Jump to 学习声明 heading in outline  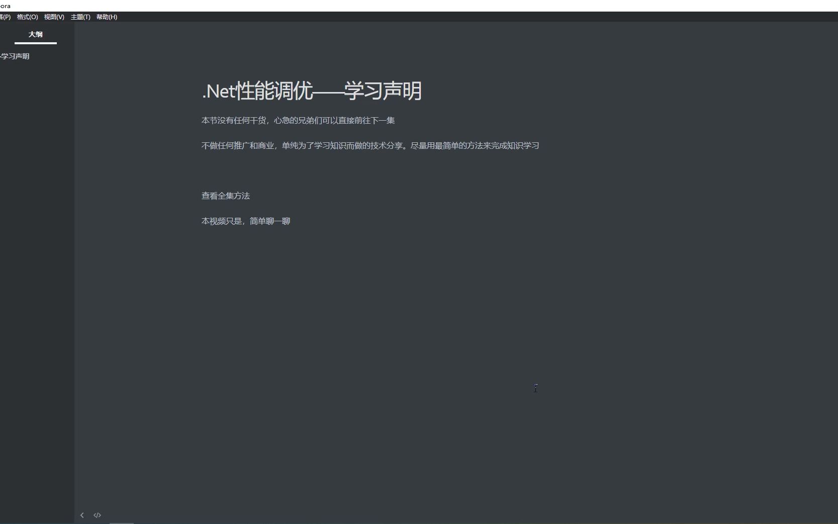click(15, 56)
